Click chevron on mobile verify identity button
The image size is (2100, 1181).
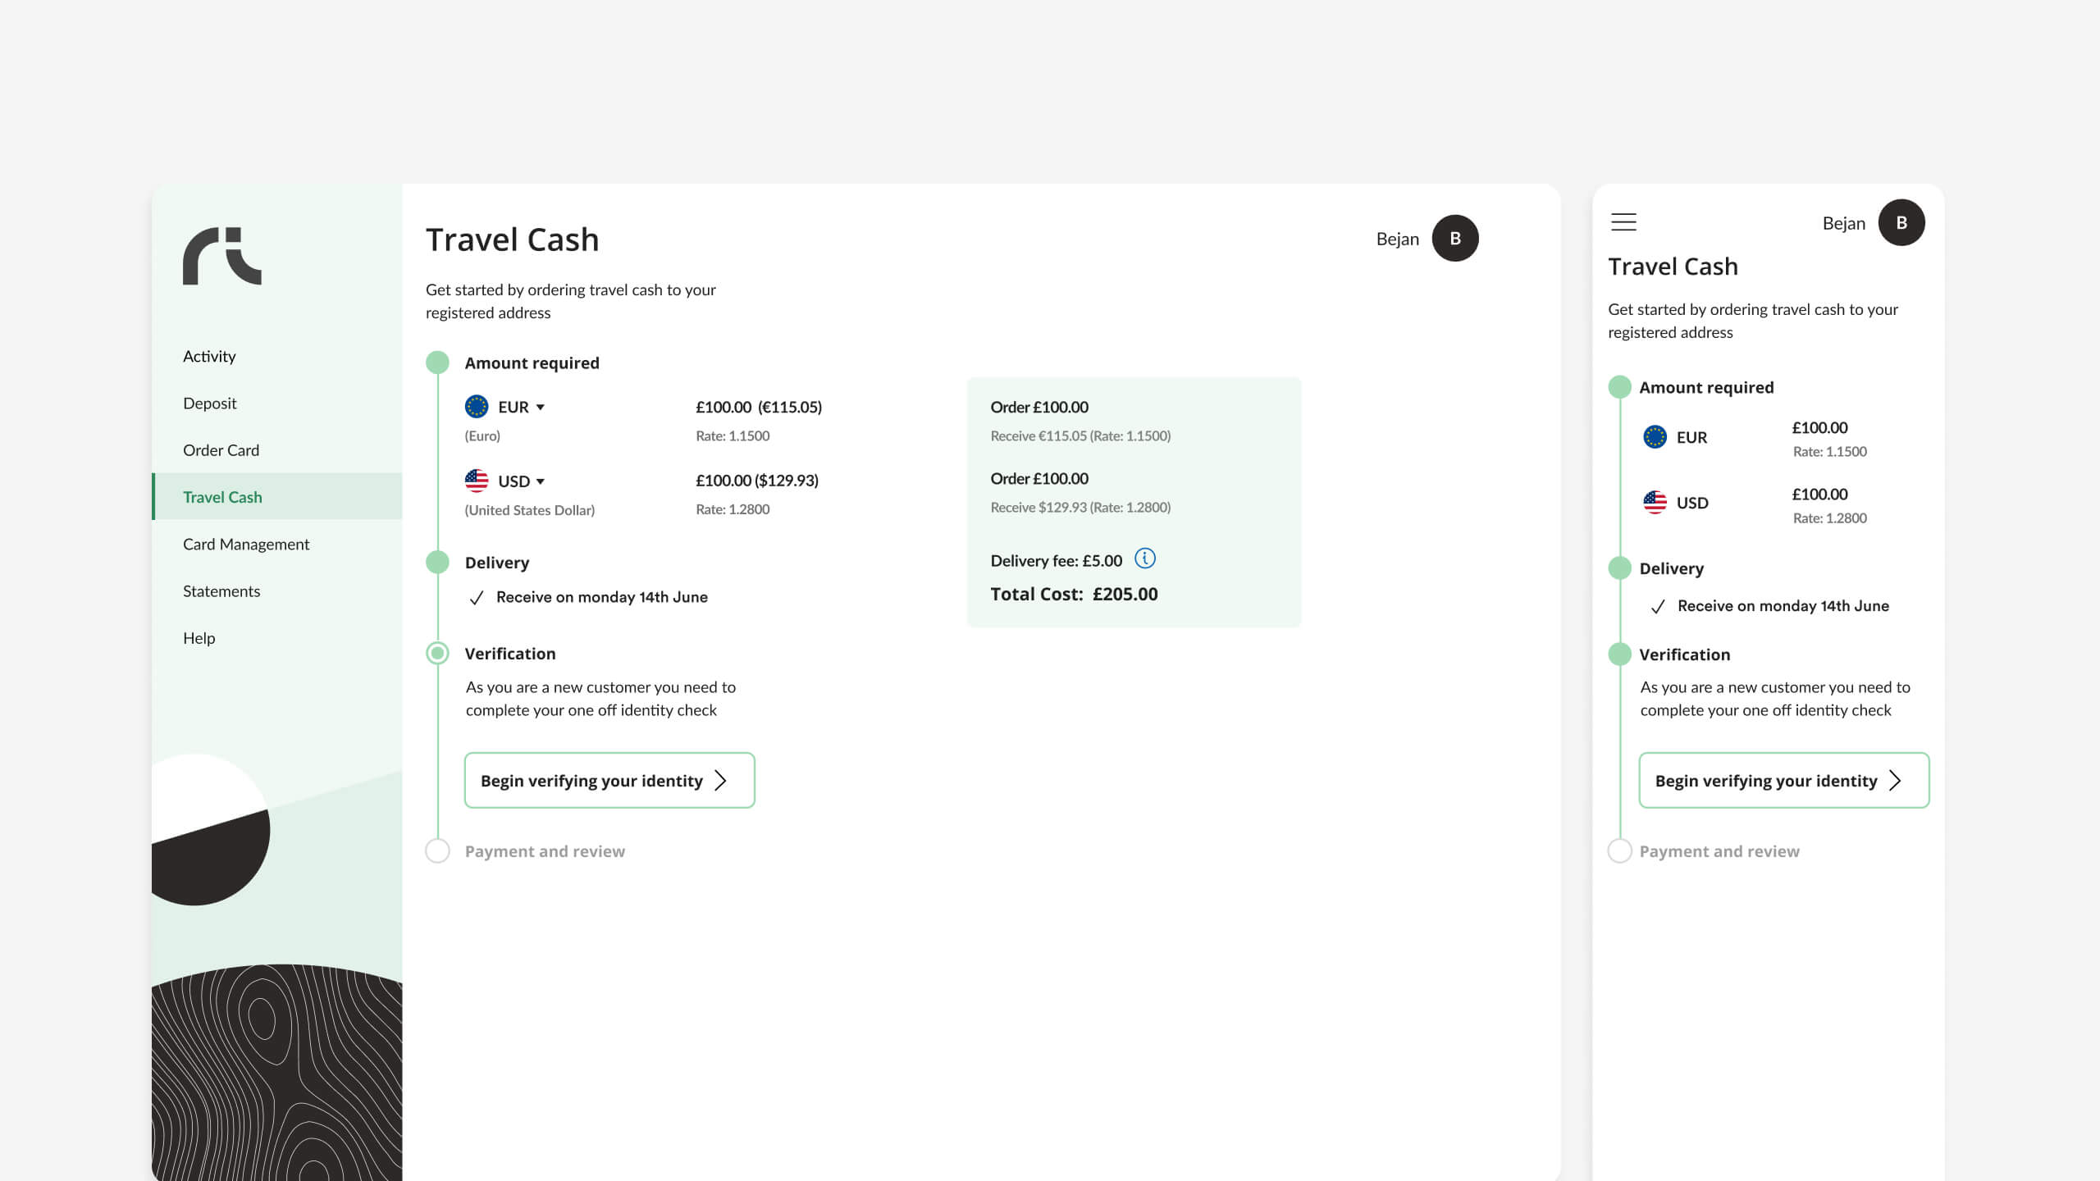pos(1895,781)
